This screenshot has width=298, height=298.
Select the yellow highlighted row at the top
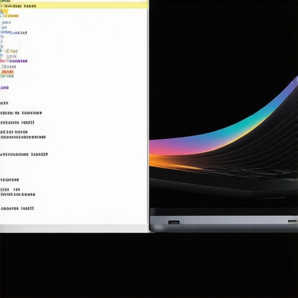pos(74,5)
